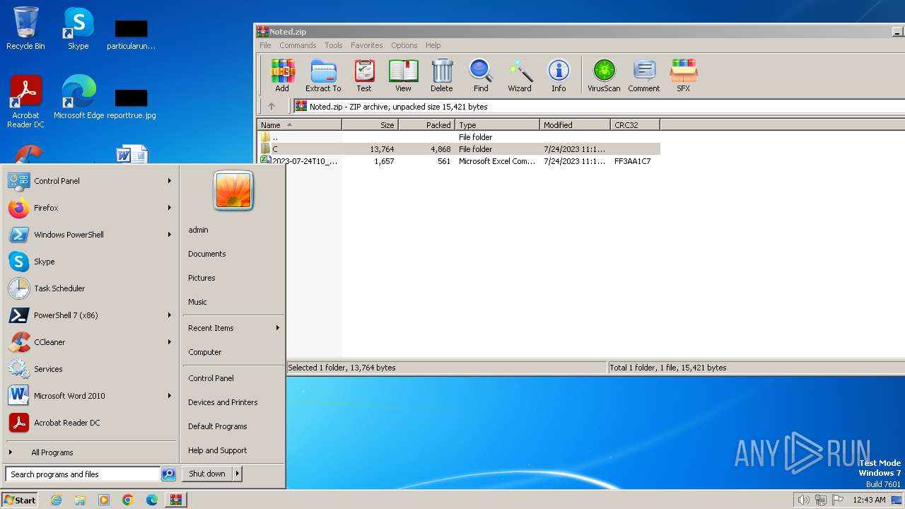
Task: Open Pictures from Start menu
Action: 202,278
